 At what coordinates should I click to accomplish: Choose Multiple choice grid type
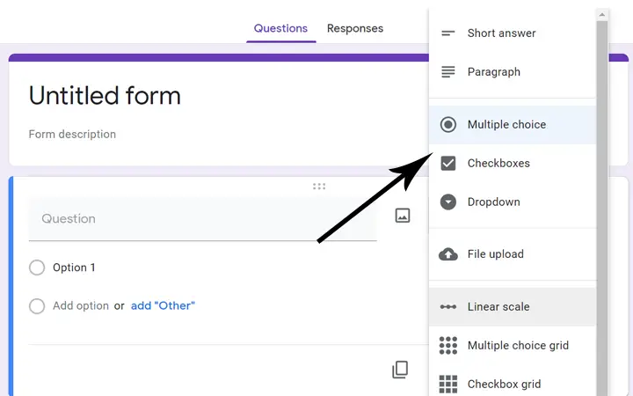513,346
